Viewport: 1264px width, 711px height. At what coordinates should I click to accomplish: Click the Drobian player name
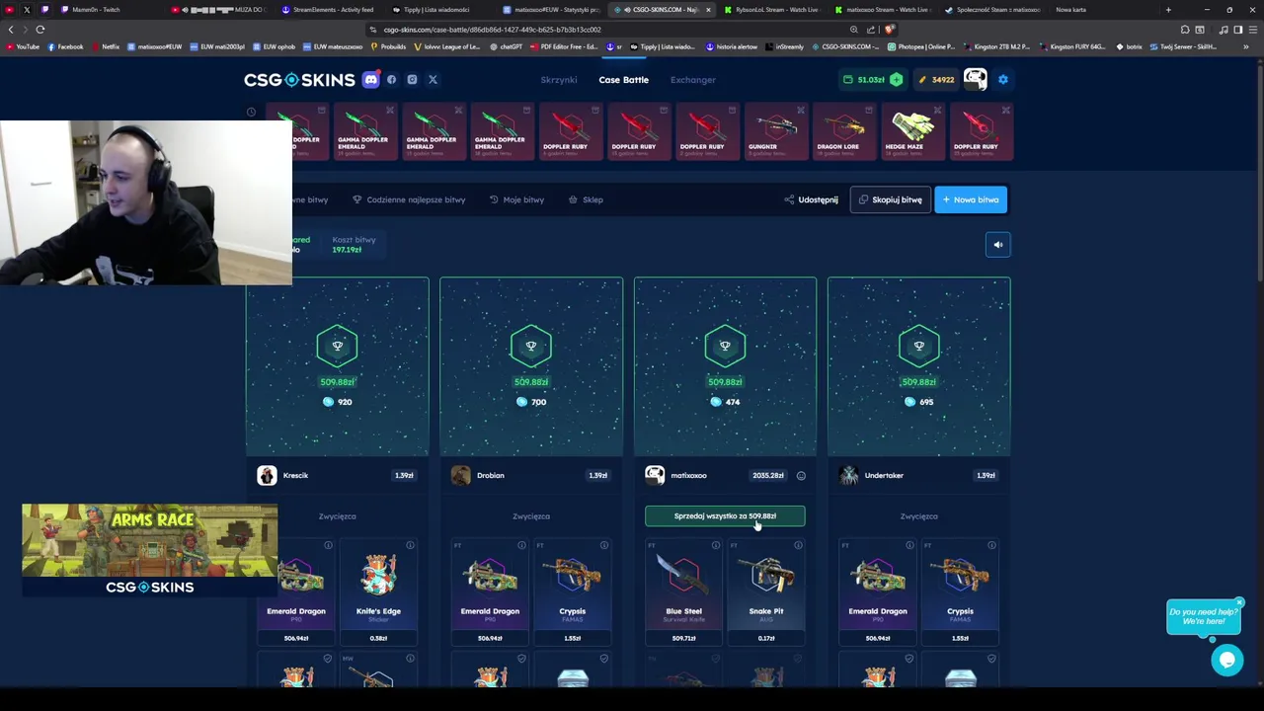coord(491,476)
